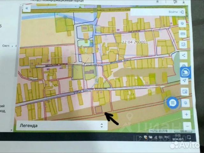204x153 pixels.
Task: Zoom out with the minus button
Action: (x=187, y=126)
